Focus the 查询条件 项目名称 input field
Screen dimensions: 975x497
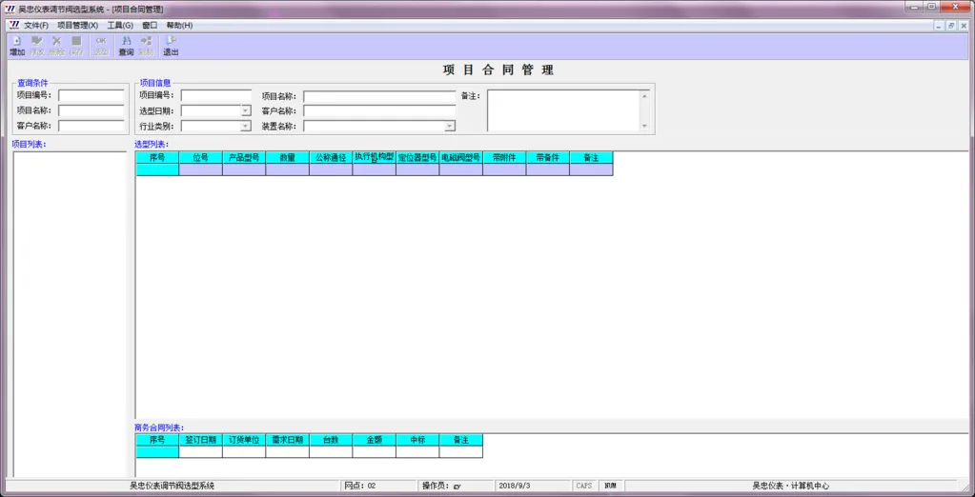coord(92,110)
